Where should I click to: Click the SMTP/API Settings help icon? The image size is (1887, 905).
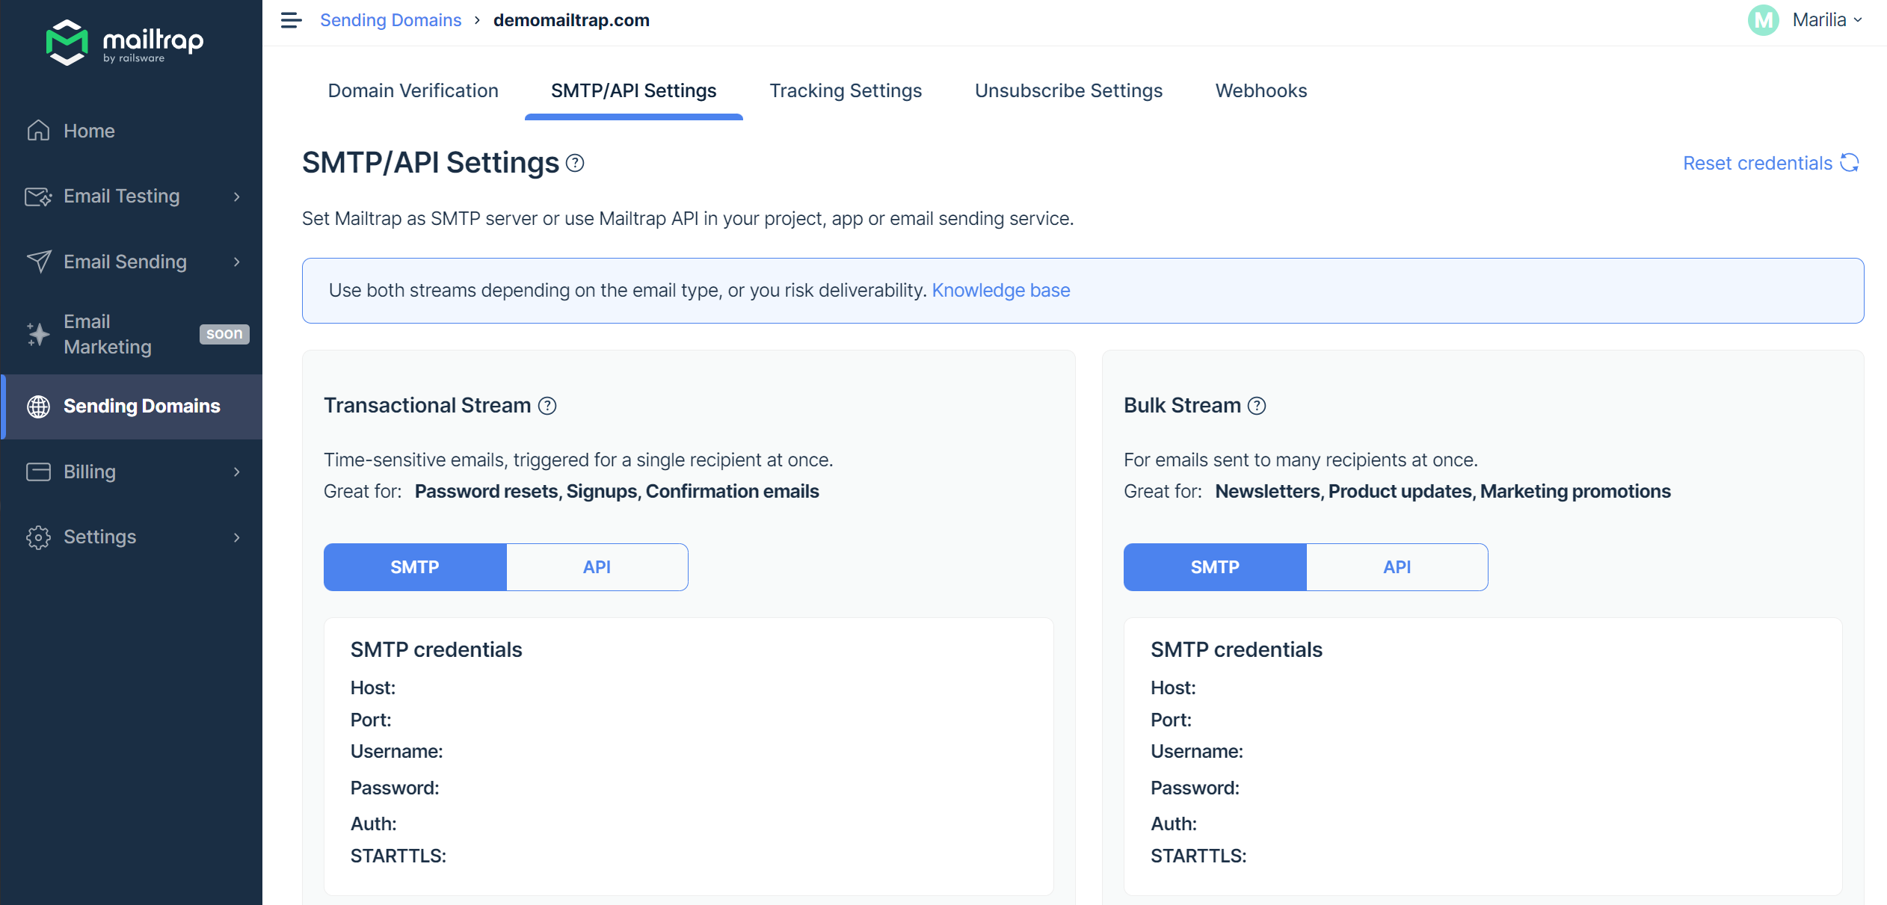(575, 163)
